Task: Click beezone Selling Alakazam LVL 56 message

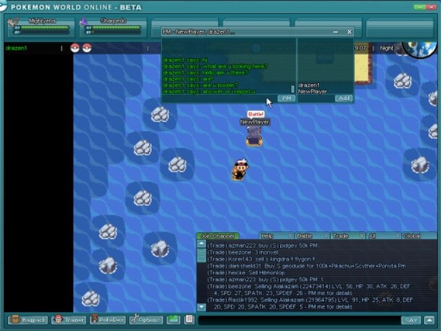Action: point(309,290)
